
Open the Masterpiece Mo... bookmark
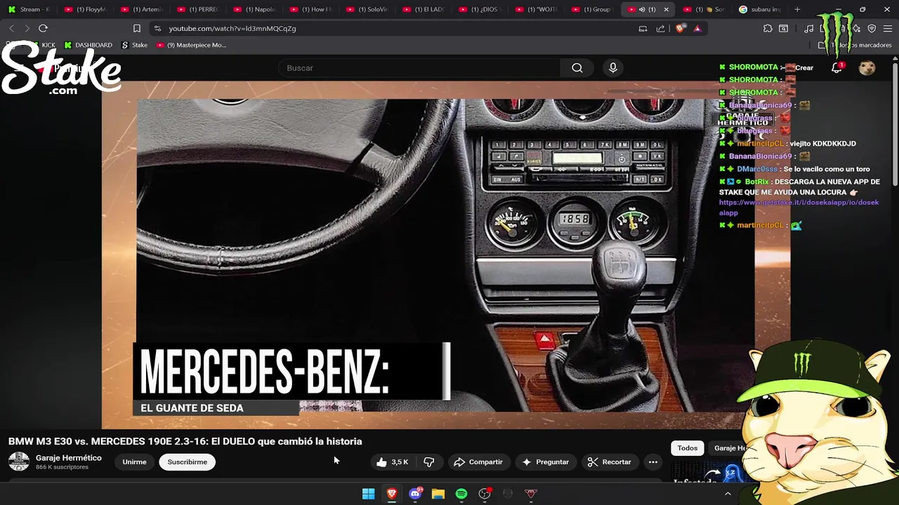pos(191,45)
